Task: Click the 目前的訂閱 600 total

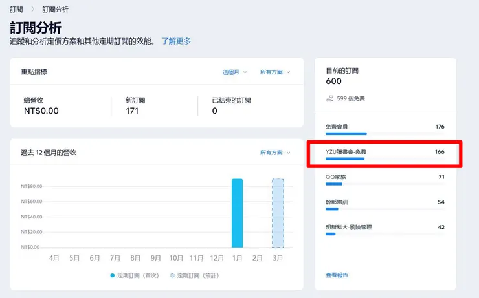Action: 342,76
